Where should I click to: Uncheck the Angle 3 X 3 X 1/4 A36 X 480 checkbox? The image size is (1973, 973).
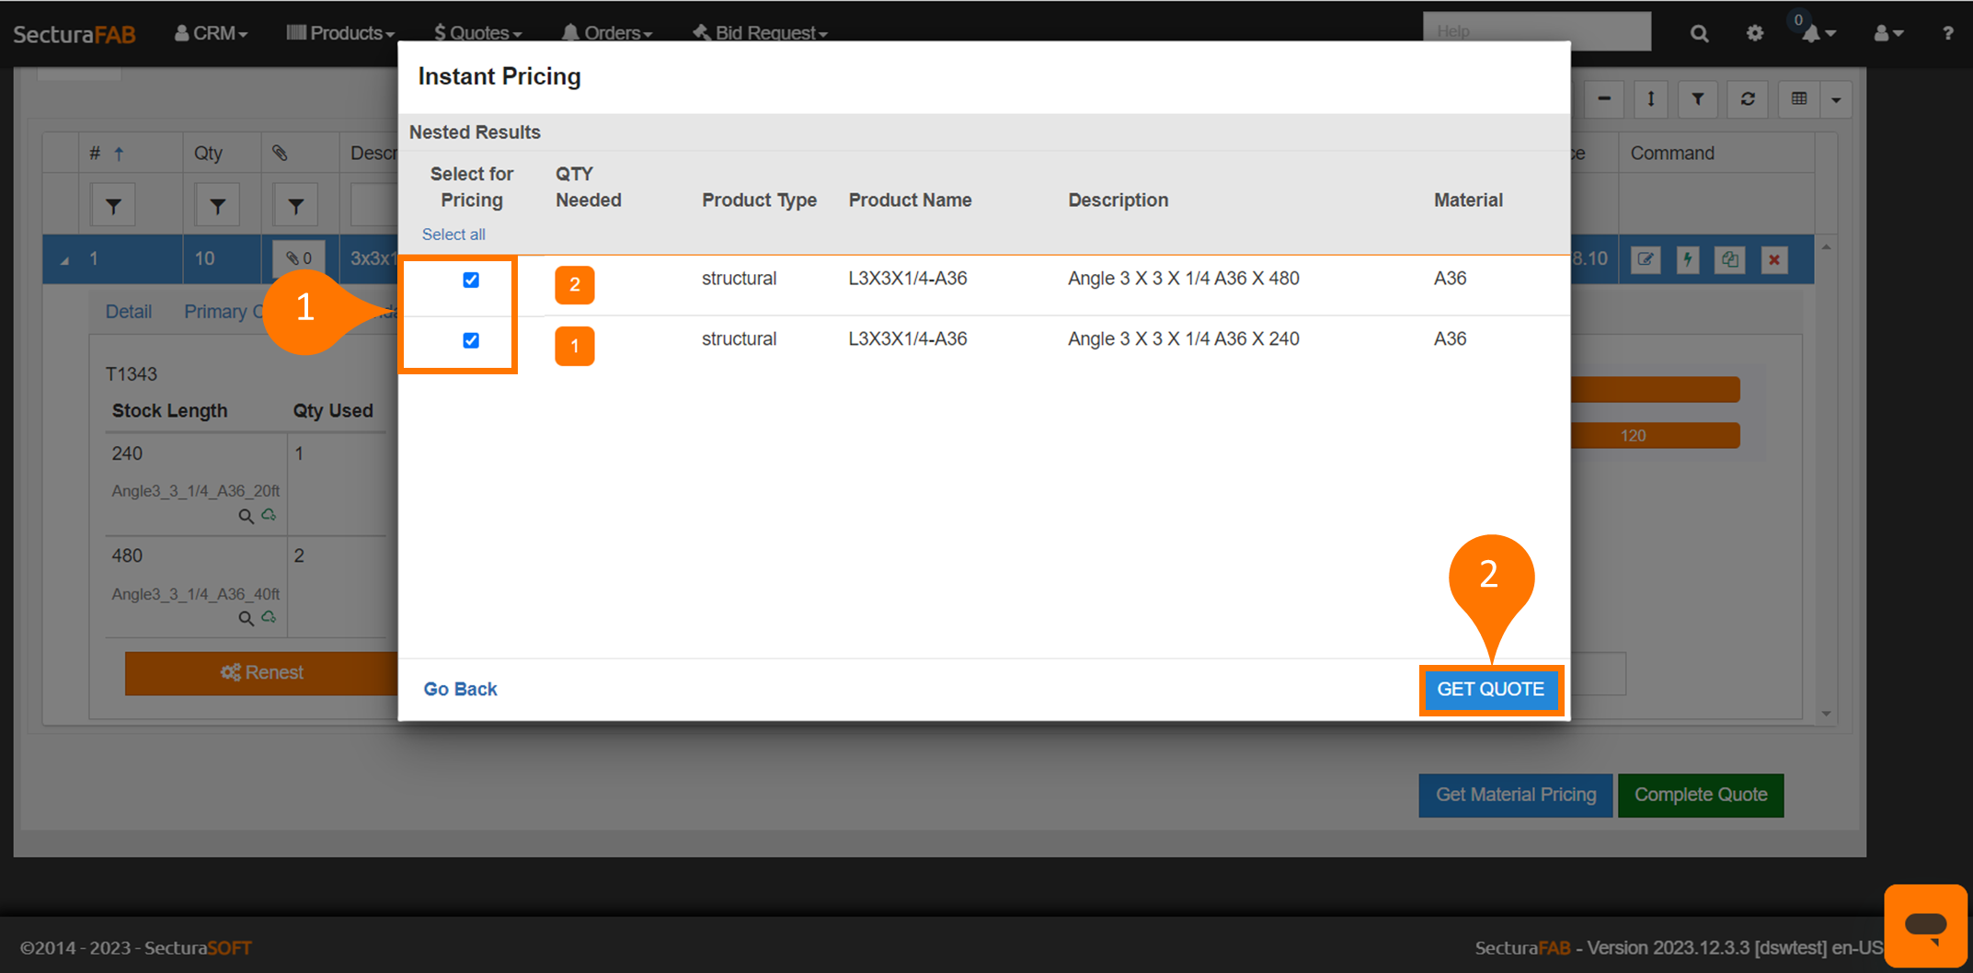point(471,280)
